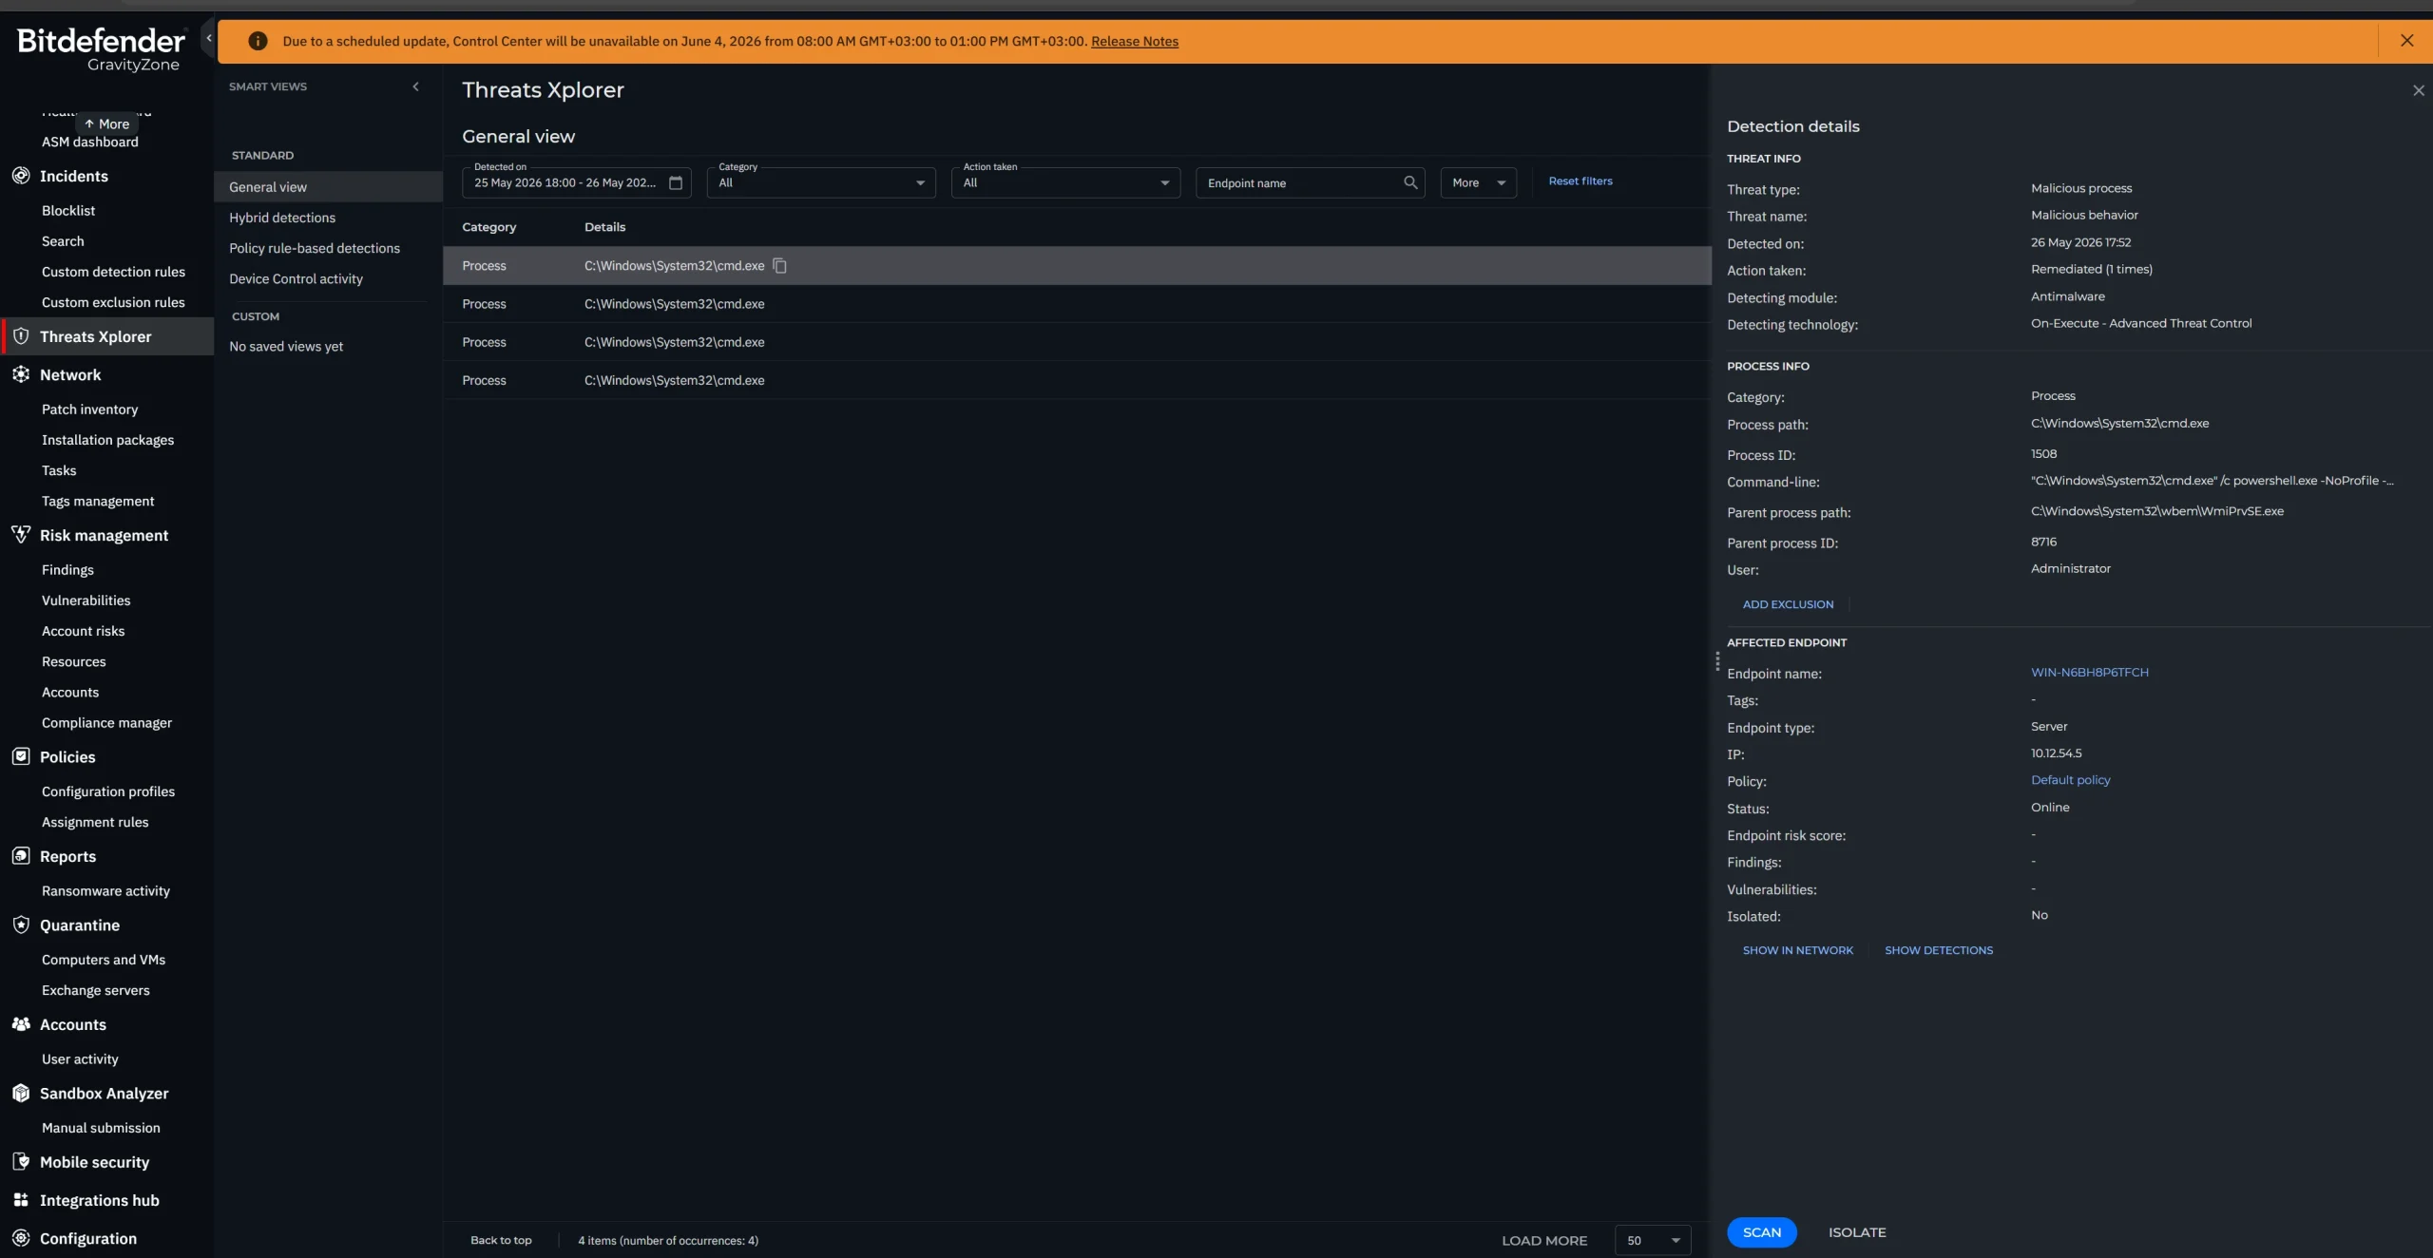Open Custom exclusion rules
2433x1258 pixels.
click(x=113, y=302)
